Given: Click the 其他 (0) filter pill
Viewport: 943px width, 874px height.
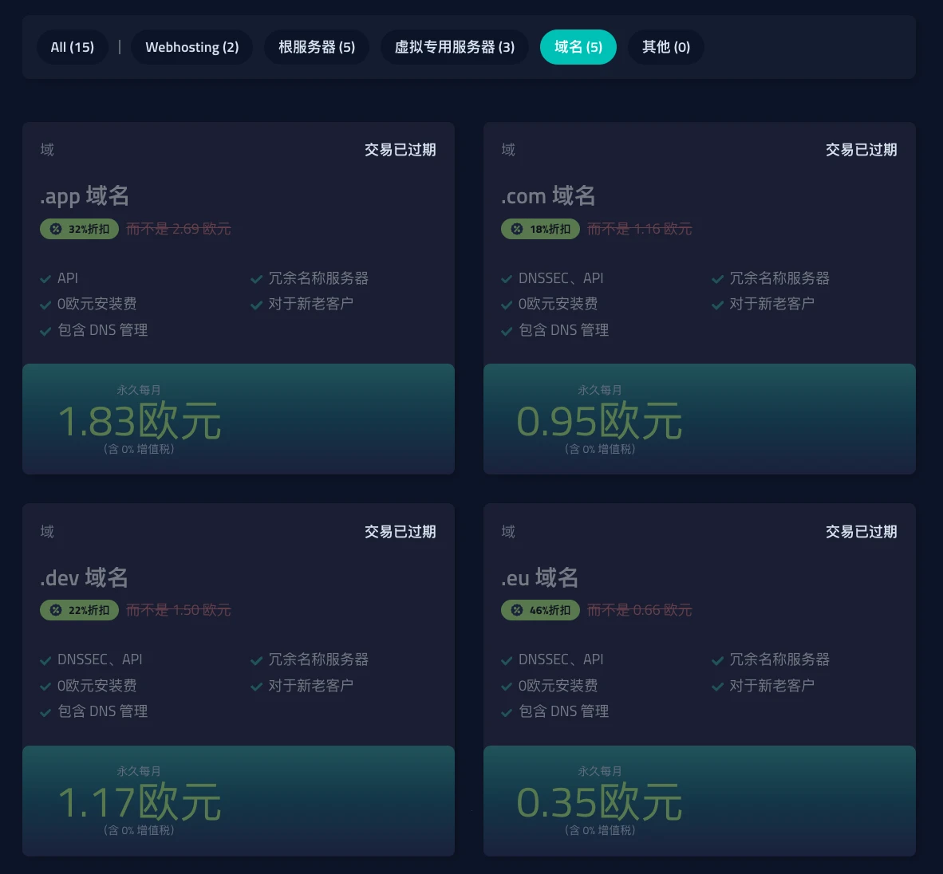Looking at the screenshot, I should click(665, 47).
